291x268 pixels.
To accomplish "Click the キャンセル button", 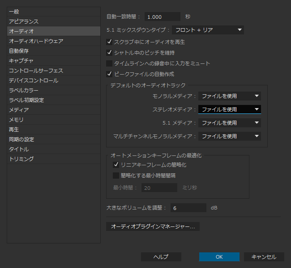I will point(264,257).
